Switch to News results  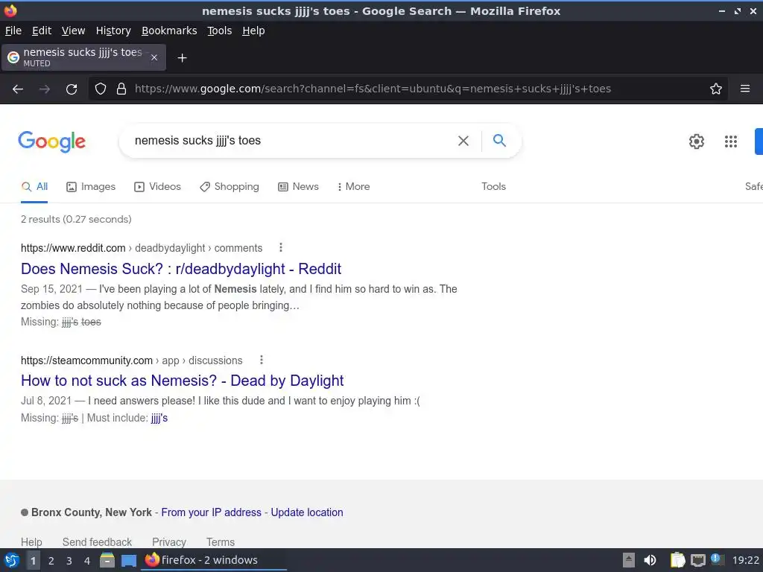coord(298,187)
